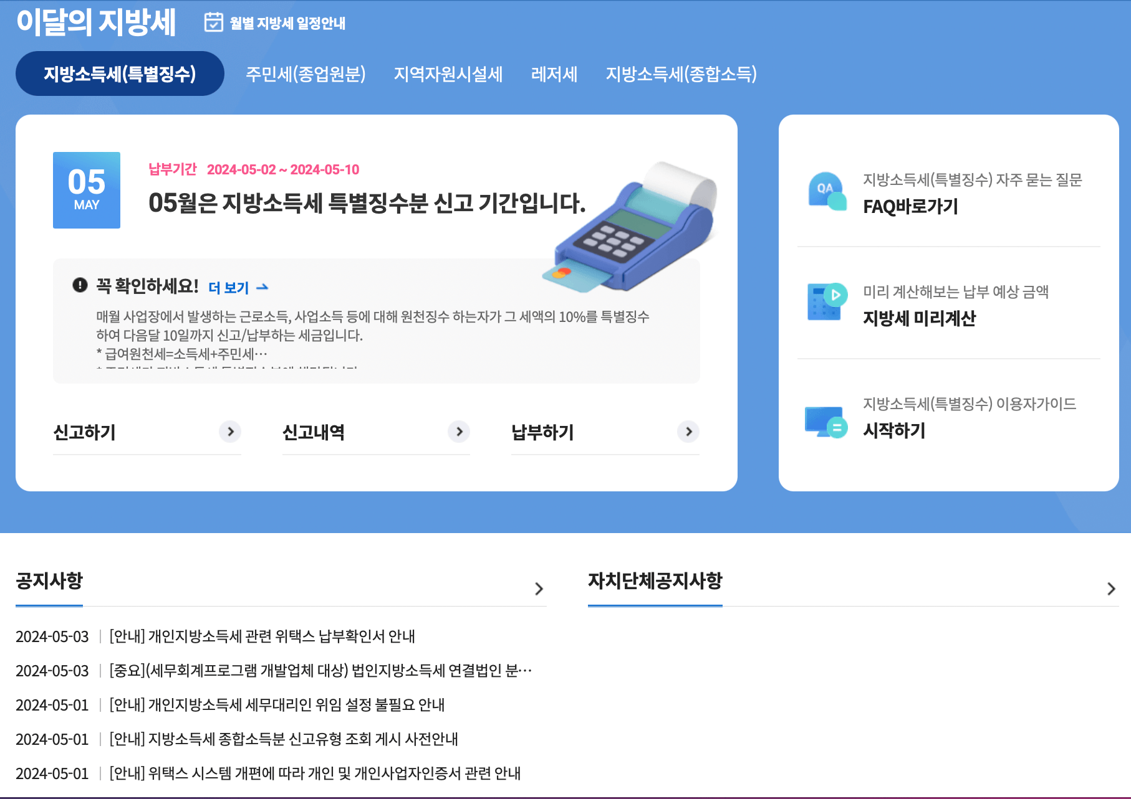Viewport: 1131px width, 799px height.
Task: Switch to the 레저세 tab
Action: [x=555, y=73]
